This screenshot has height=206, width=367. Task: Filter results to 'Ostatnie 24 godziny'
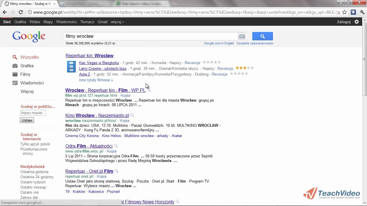[x=37, y=177]
